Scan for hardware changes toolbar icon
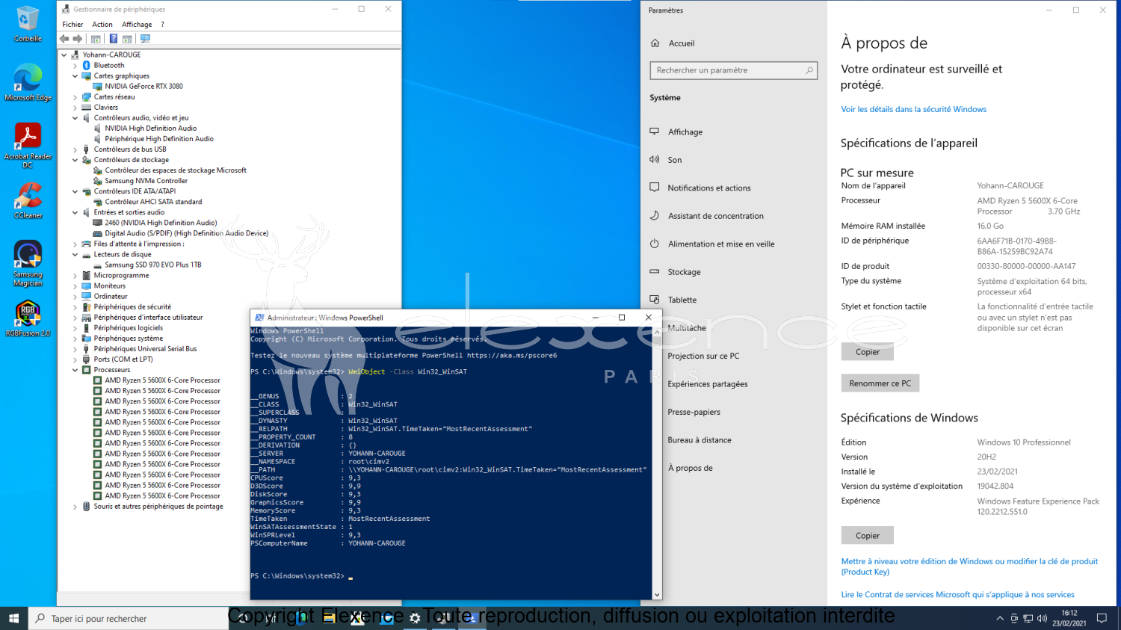 (x=145, y=39)
